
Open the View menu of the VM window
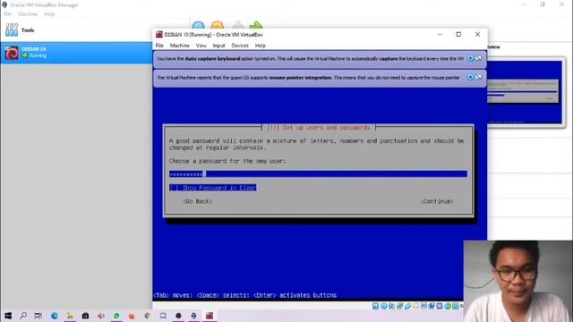(x=201, y=46)
